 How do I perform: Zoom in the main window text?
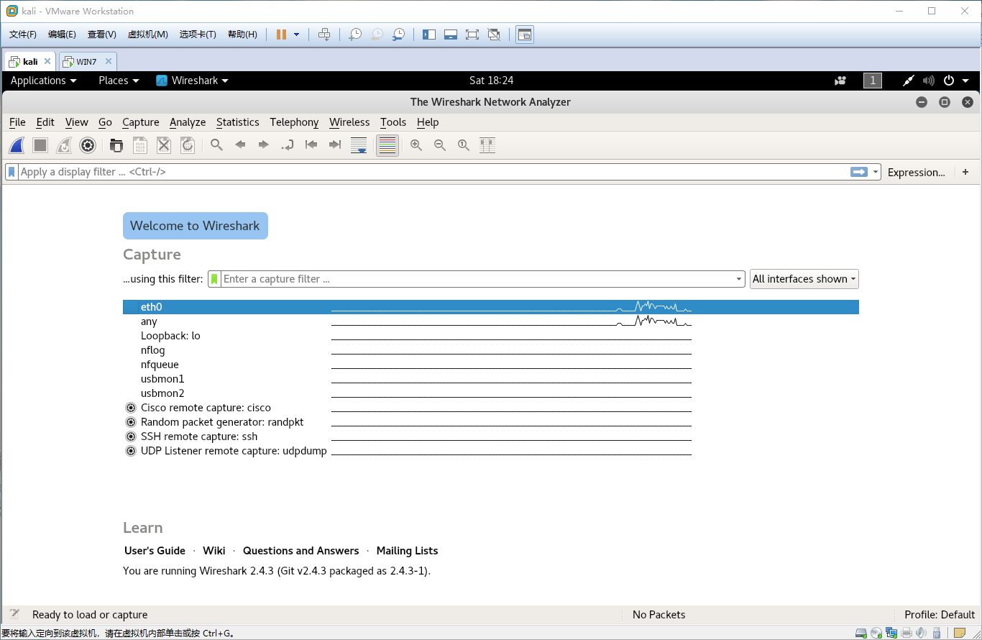416,145
